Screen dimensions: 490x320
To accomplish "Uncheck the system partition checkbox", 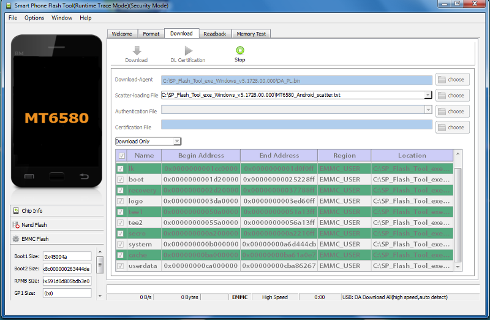I will coord(120,245).
